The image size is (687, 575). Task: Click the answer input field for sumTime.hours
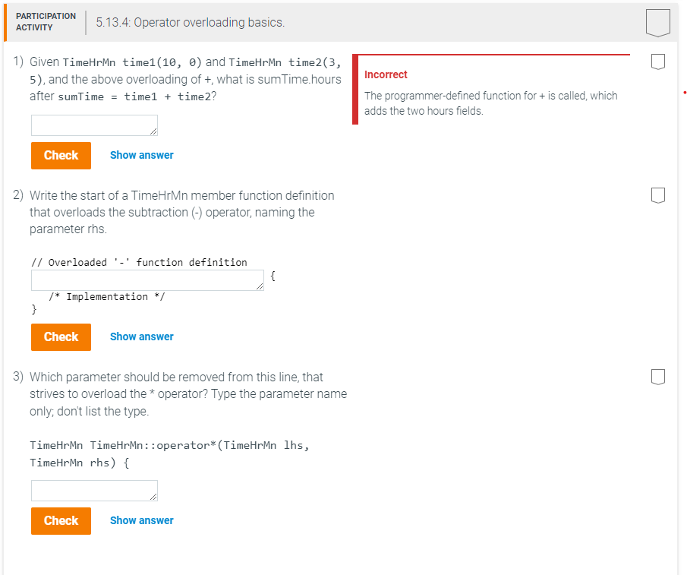(93, 125)
